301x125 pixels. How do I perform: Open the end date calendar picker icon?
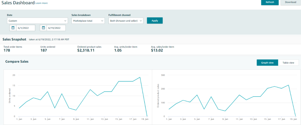[43, 28]
